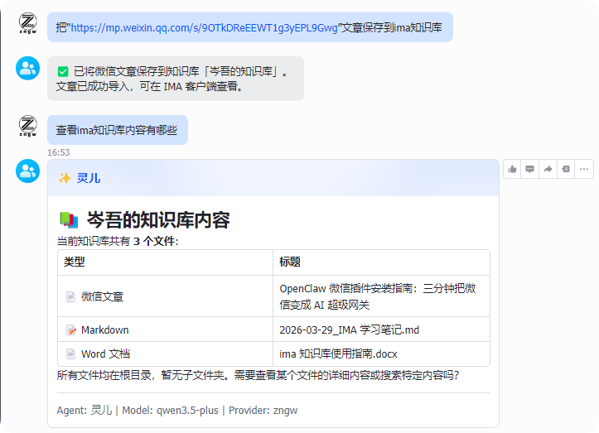
Task: Click the 灵儿 agent name header
Action: click(89, 178)
